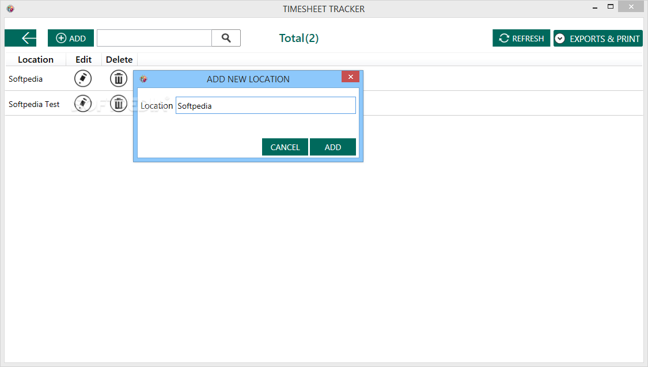
Task: Cancel the Add New Location dialog
Action: point(285,147)
